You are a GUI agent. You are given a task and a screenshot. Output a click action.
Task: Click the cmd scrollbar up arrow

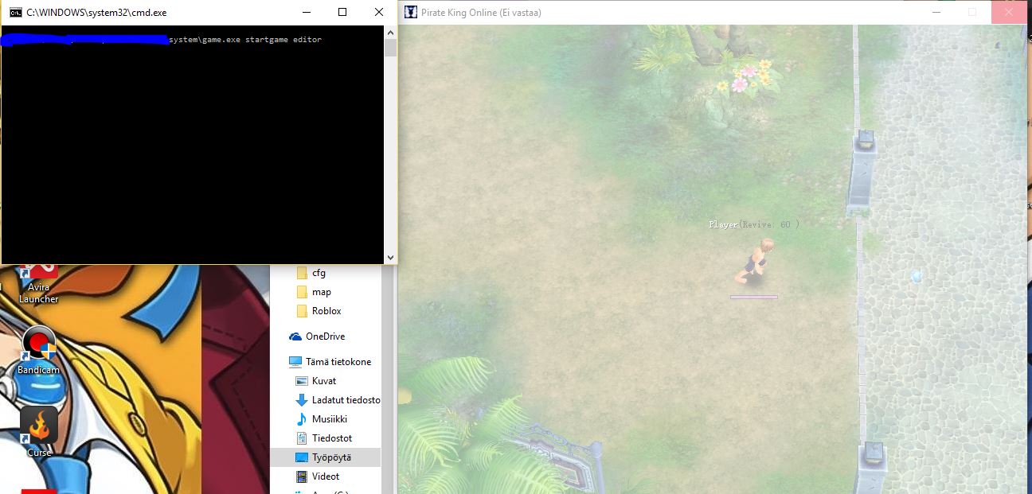coord(390,33)
